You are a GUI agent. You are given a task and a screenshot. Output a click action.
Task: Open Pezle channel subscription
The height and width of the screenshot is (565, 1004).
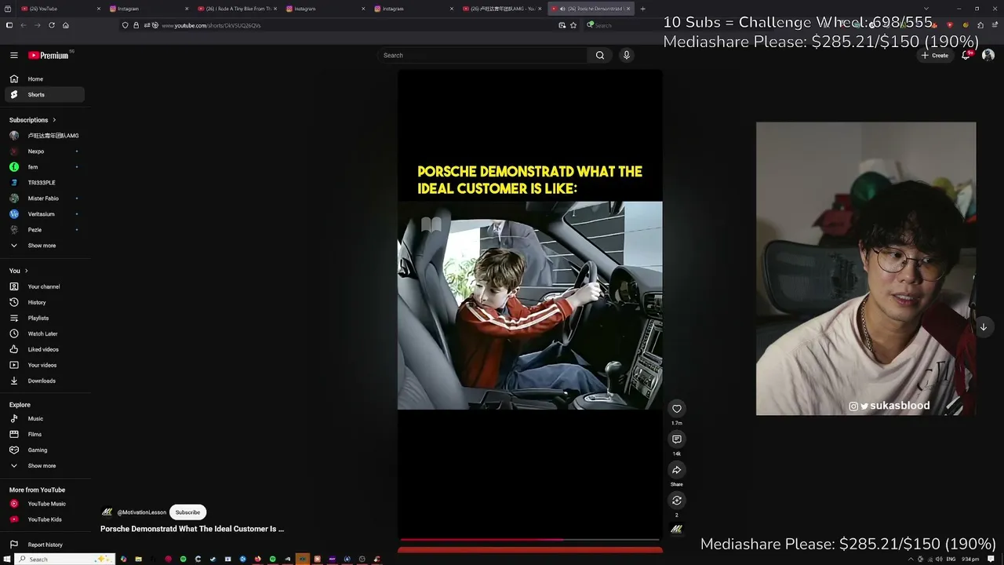coord(44,230)
